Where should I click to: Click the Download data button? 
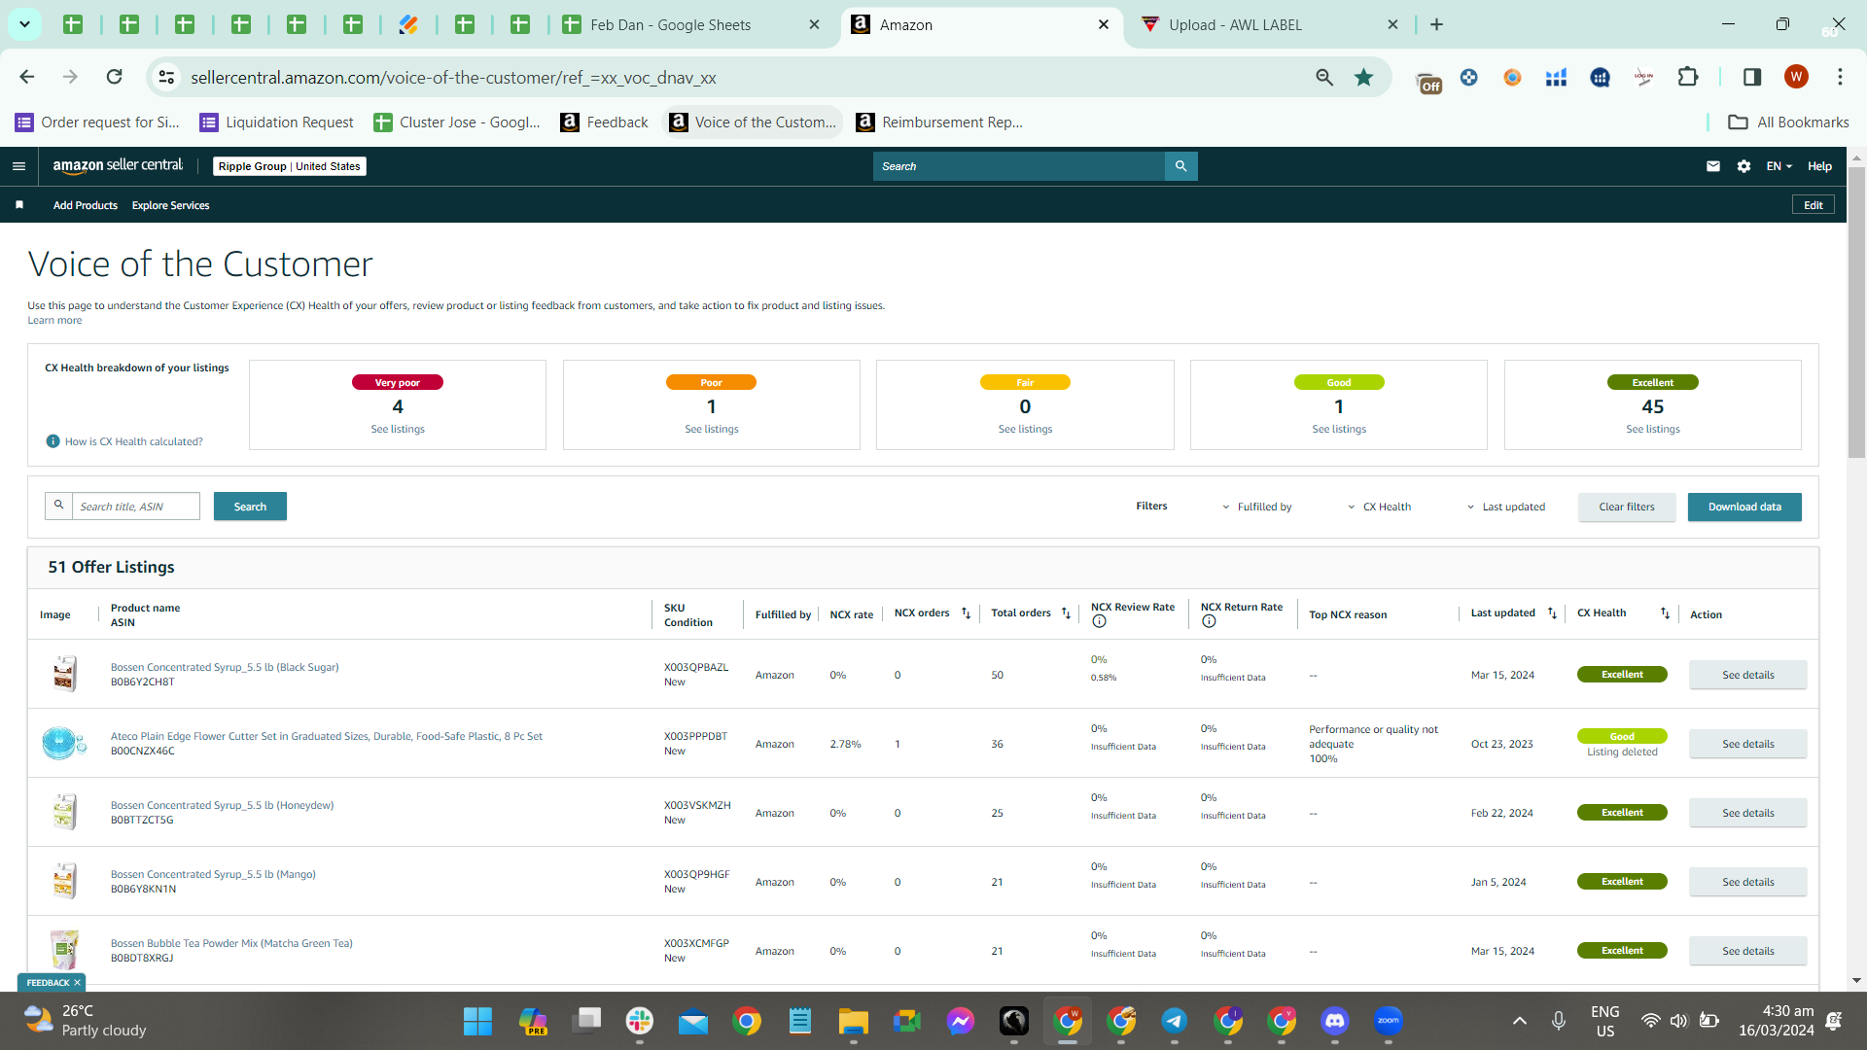(x=1744, y=507)
